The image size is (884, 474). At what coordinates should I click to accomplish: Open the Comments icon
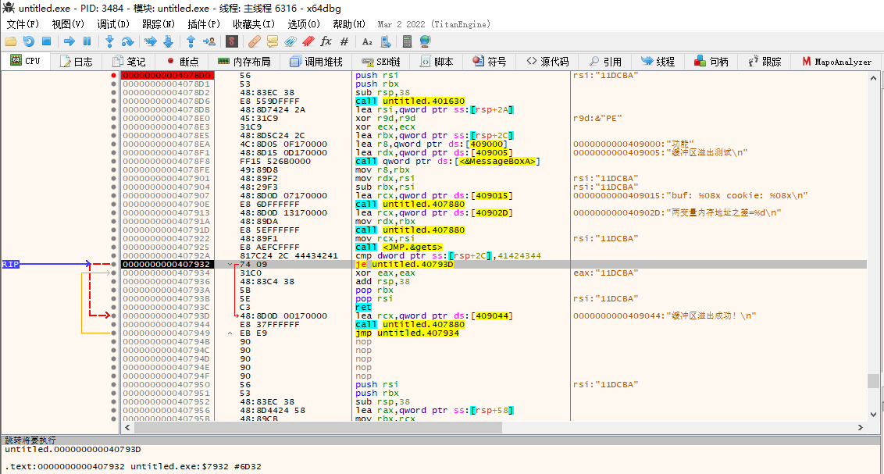point(273,41)
